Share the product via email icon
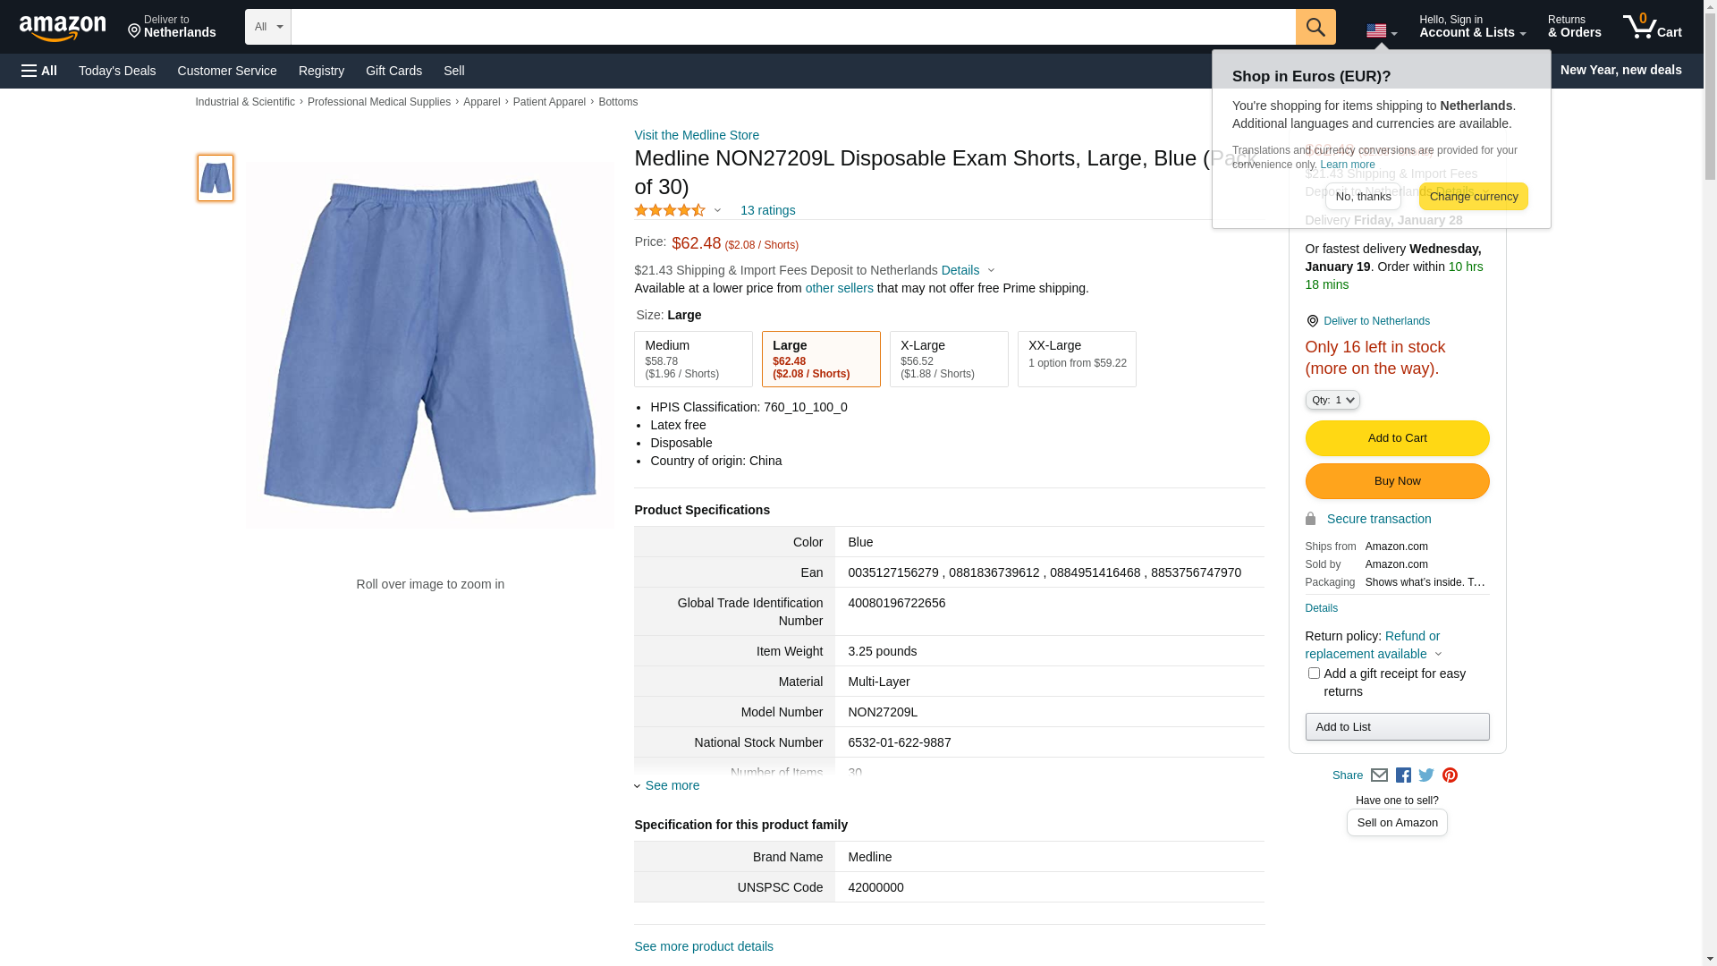The image size is (1717, 966). (1379, 775)
